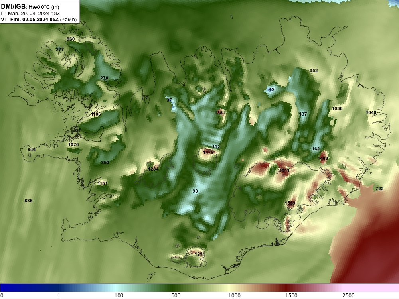Click the colorbar label 1
The width and height of the screenshot is (399, 299).
59,295
